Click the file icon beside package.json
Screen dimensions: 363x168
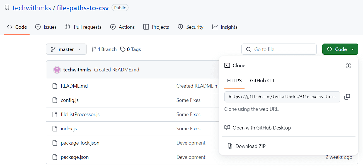[55, 157]
